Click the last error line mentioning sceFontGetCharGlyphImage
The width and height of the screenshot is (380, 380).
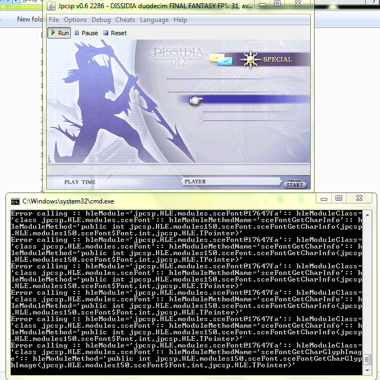click(x=186, y=355)
